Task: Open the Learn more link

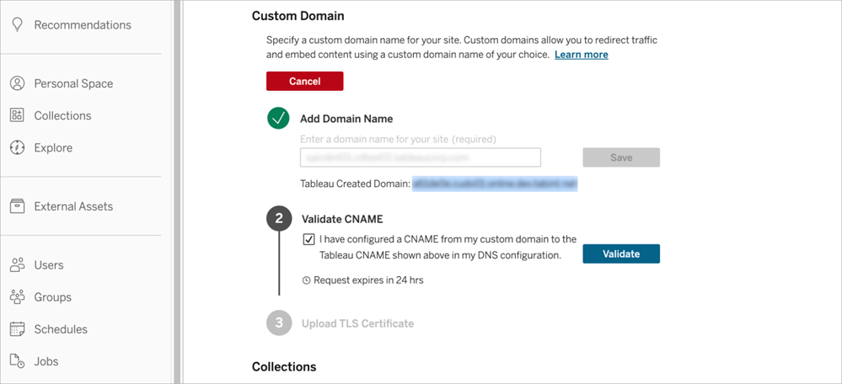Action: tap(581, 55)
